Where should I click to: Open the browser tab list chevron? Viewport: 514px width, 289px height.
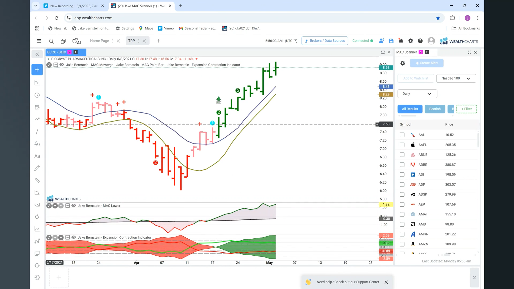(x=35, y=6)
